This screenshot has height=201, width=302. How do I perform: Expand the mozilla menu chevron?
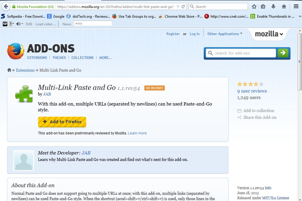[x=281, y=34]
